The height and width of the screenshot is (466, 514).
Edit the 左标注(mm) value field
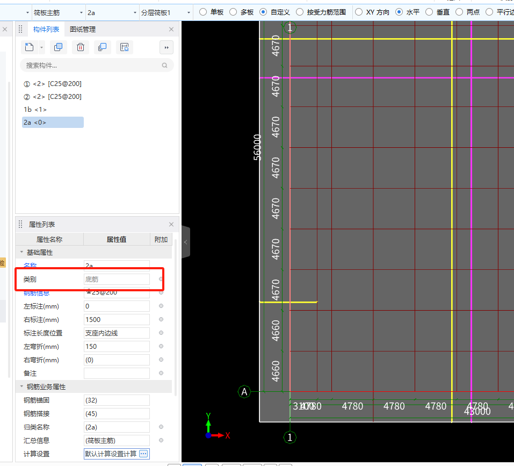point(117,306)
